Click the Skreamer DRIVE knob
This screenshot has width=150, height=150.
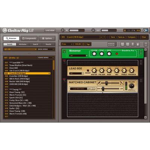[109, 54]
